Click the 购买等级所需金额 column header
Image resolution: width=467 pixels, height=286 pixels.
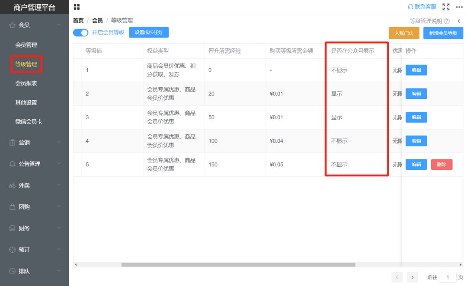[x=291, y=51]
